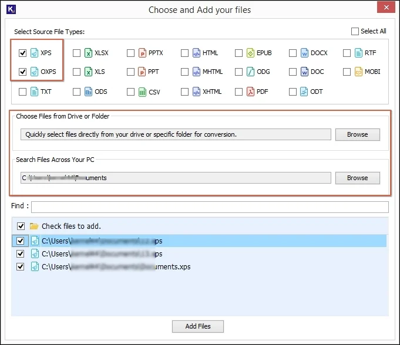Screen dimensions: 400x345
Task: Click the DOCX document icon
Action: click(x=304, y=53)
